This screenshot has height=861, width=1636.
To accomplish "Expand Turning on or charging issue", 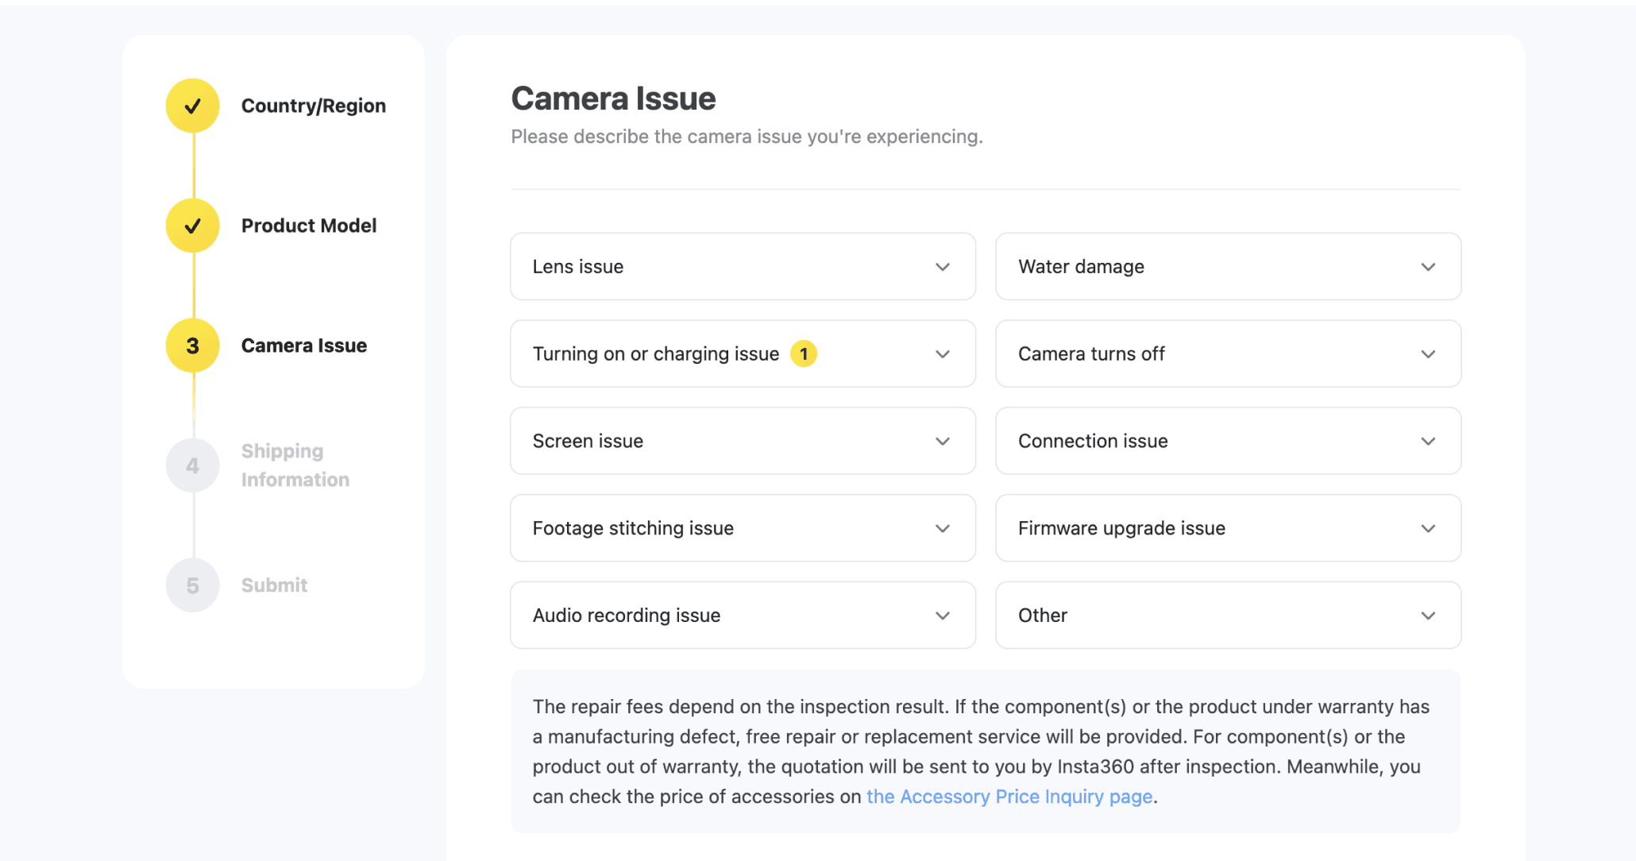I will tap(743, 353).
